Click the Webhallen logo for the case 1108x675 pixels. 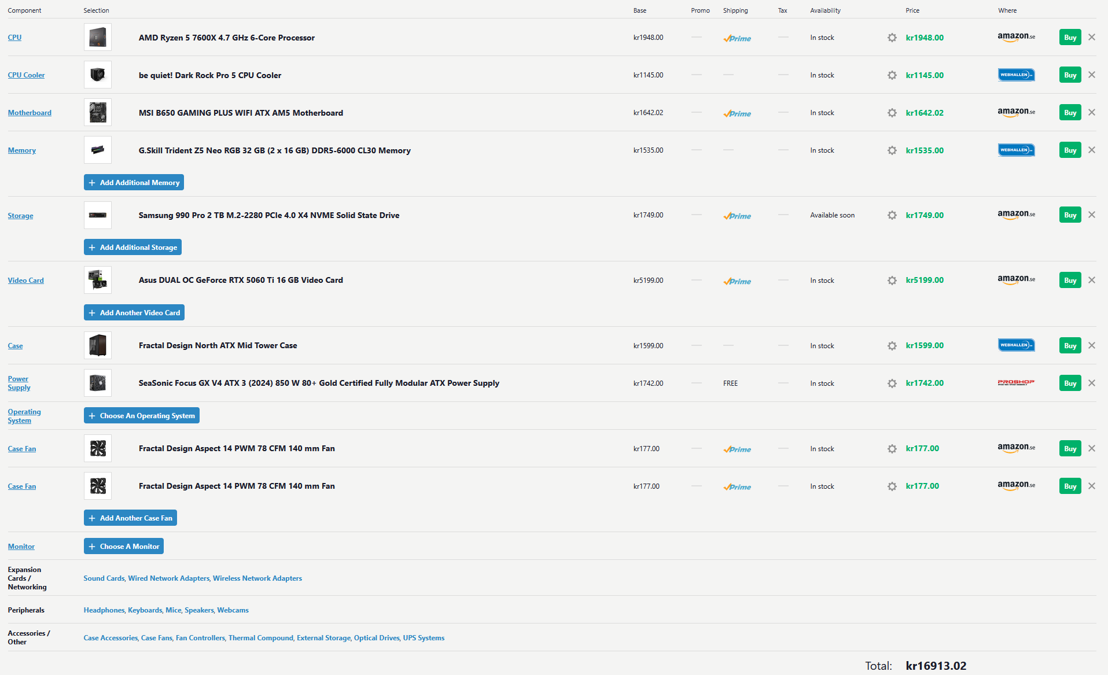click(x=1017, y=345)
